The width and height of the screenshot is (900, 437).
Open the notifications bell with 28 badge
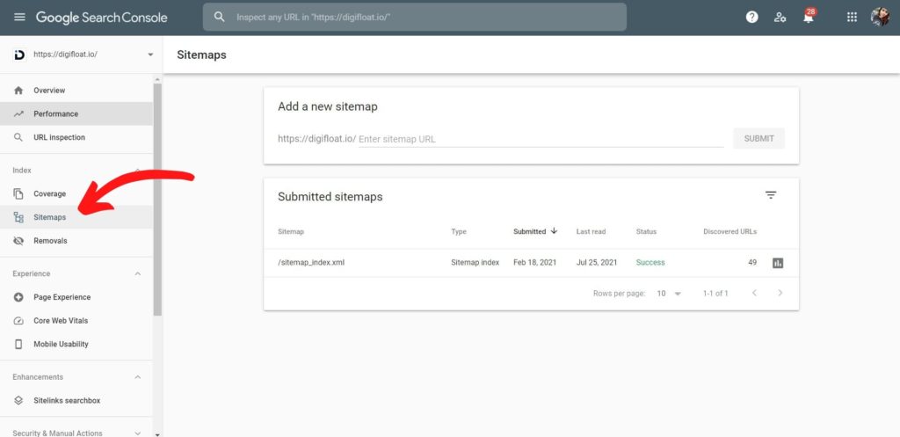809,17
